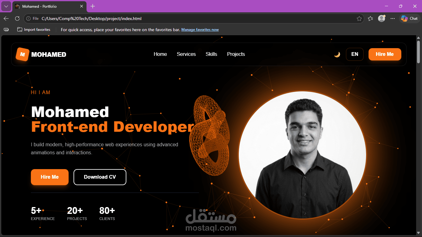Open the Projects nav item

point(236,54)
